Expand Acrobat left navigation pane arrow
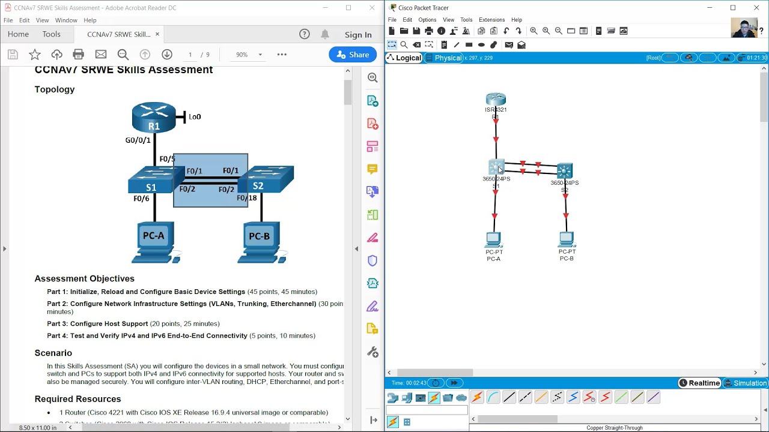 (4, 248)
